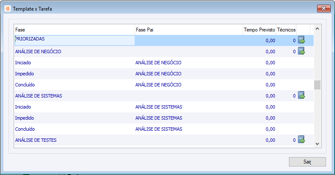Select Impedido row under ANÁLISE DE SISTEMAS
The image size is (335, 175).
(164, 118)
